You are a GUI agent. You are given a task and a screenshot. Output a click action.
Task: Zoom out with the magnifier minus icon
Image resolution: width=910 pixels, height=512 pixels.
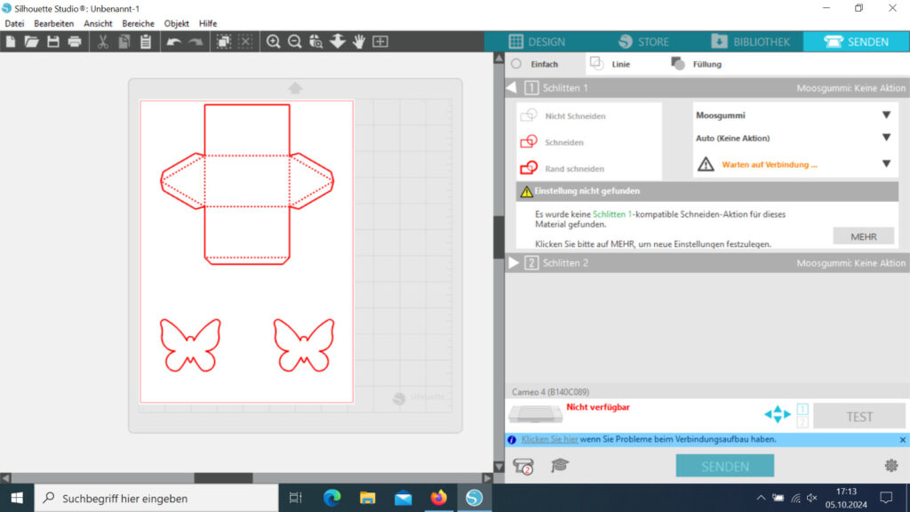295,41
